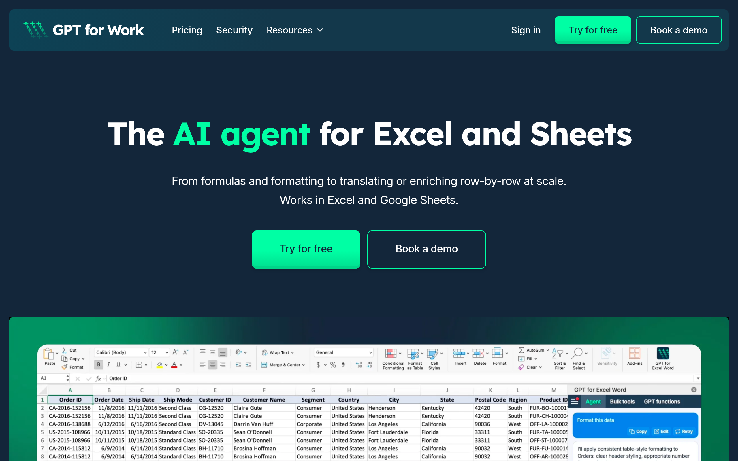Click the GPT for Work star logo
Image resolution: width=738 pixels, height=461 pixels.
[x=36, y=30]
